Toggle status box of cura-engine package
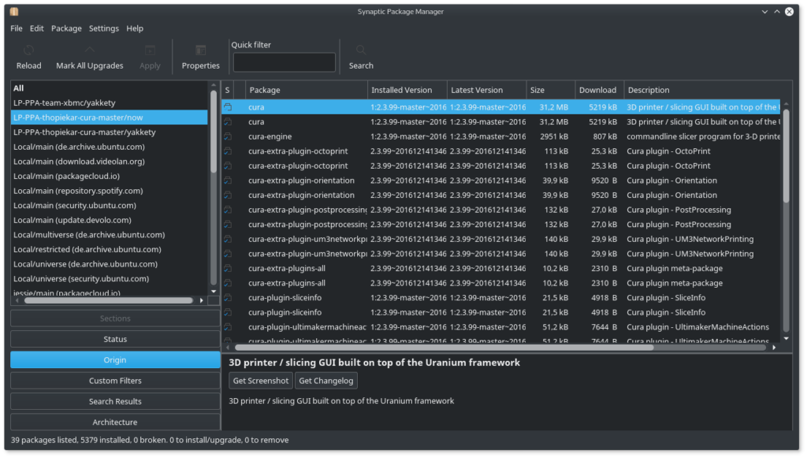This screenshot has width=807, height=458. coord(228,137)
